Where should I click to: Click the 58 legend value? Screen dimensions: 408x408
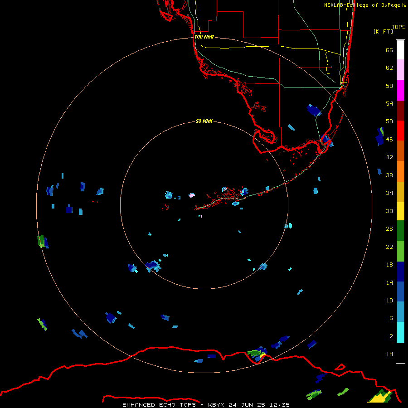389,86
